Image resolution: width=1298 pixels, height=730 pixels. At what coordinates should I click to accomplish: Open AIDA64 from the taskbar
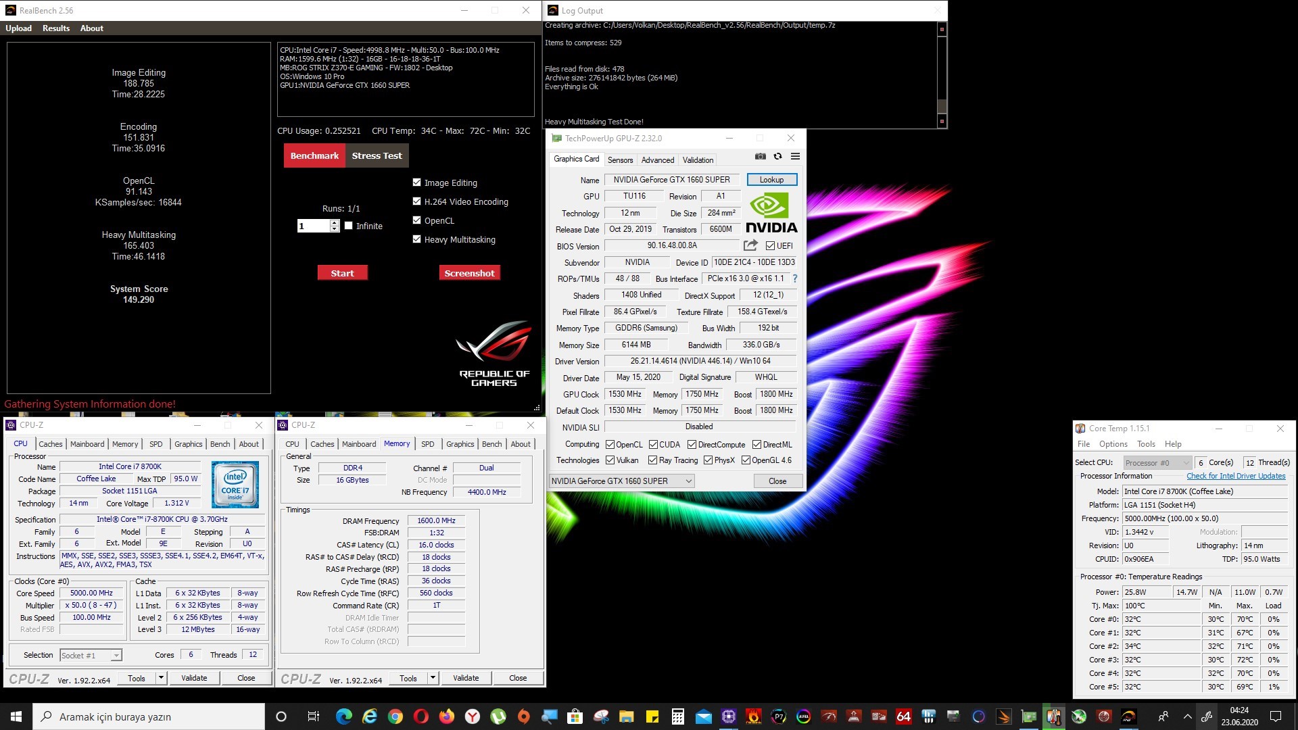903,716
